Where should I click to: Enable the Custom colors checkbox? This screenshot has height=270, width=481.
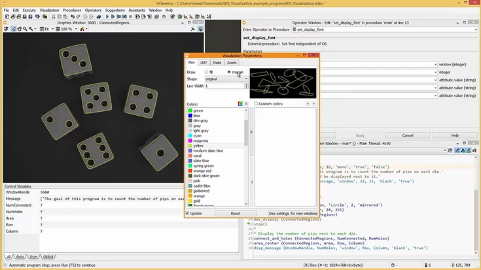[x=256, y=103]
